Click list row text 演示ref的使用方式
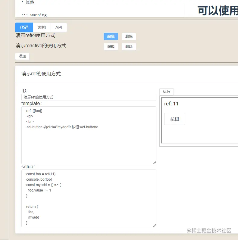238x240 pixels. coord(35,36)
